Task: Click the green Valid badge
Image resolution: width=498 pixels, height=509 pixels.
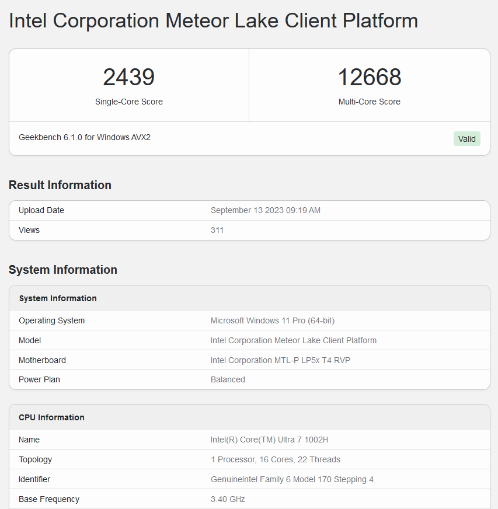Action: pyautogui.click(x=466, y=139)
